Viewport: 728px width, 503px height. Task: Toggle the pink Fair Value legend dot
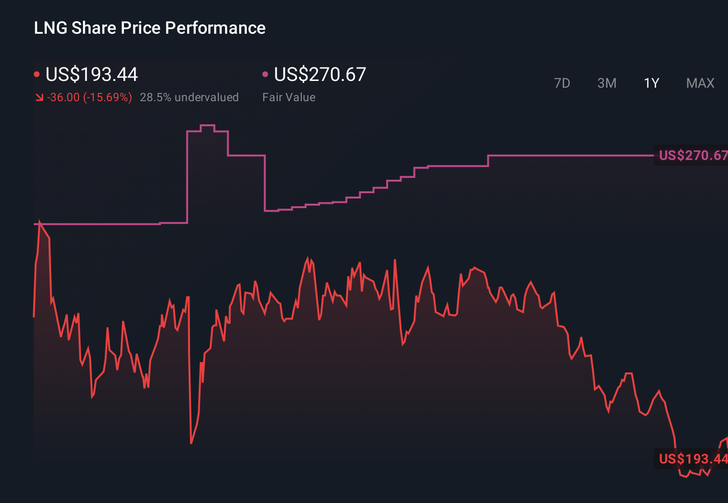[x=264, y=73]
